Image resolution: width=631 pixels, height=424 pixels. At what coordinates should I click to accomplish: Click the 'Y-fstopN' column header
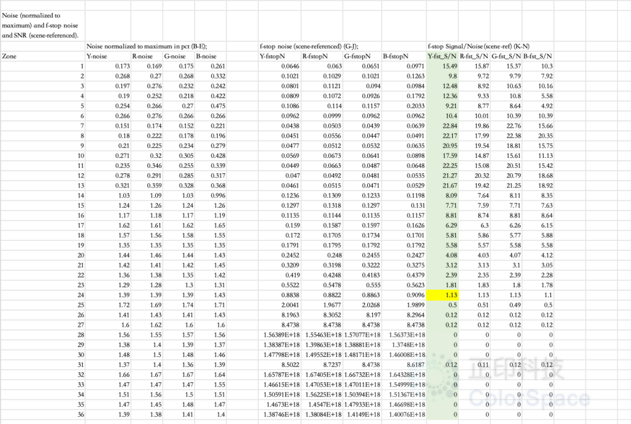click(x=280, y=56)
